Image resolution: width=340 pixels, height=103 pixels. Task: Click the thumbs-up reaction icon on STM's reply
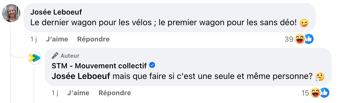pos(324,93)
